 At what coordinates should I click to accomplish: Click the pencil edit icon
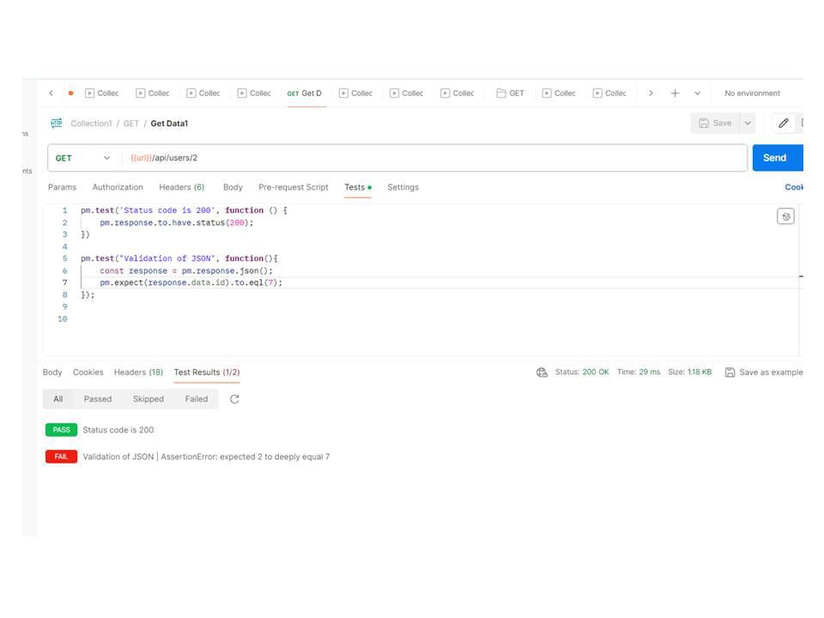pyautogui.click(x=784, y=124)
